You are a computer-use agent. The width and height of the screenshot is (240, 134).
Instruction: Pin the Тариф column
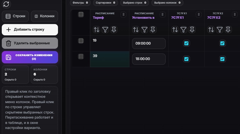pyautogui.click(x=114, y=29)
